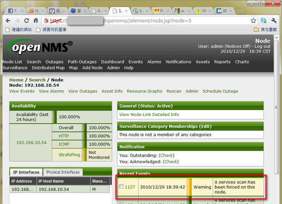This screenshot has height=204, width=282.
Task: Open the Alarms menu item
Action: tap(154, 62)
